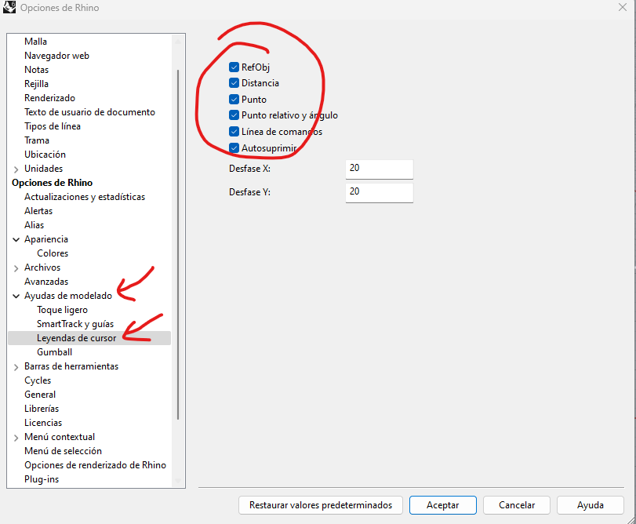This screenshot has width=636, height=524.
Task: Open Tipos de línea page
Action: click(x=53, y=126)
